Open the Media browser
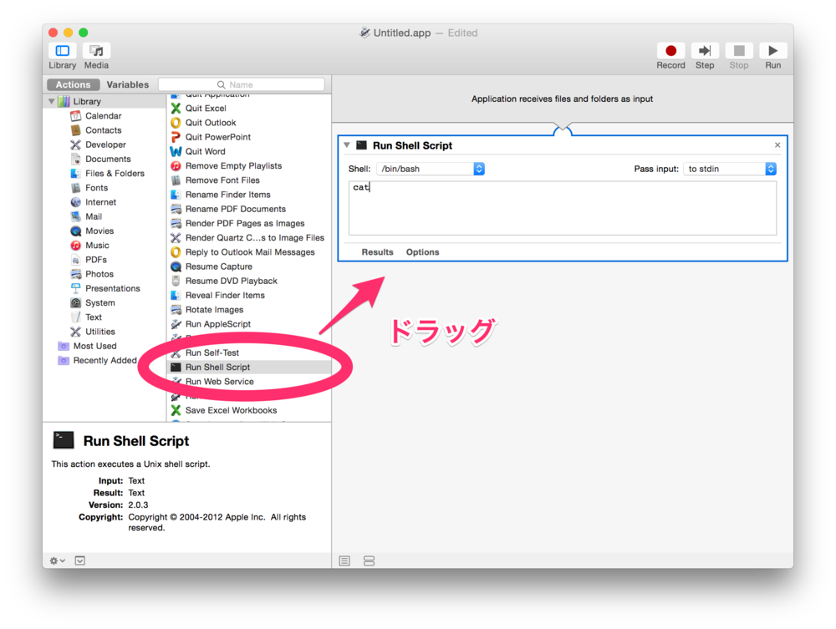 coord(96,51)
